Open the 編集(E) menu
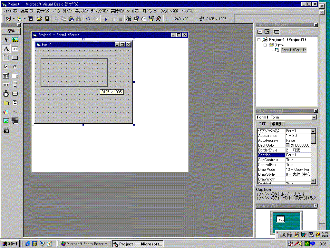Screen dimensions: 330x248 pos(26,11)
